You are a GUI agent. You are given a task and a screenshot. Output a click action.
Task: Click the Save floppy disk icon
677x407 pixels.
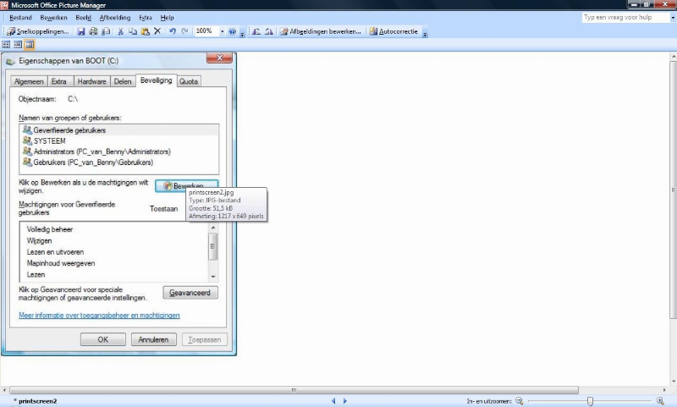(x=81, y=31)
